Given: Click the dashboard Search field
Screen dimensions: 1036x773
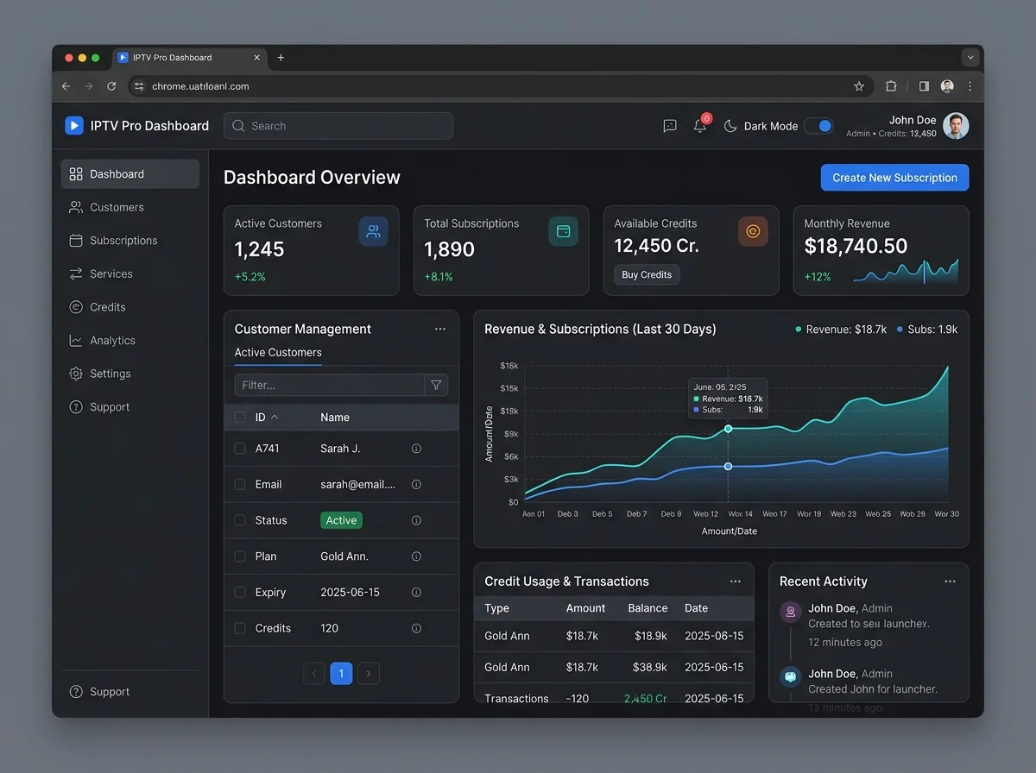Looking at the screenshot, I should tap(338, 126).
